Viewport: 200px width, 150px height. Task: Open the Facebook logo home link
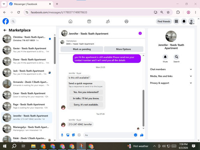tap(6, 21)
